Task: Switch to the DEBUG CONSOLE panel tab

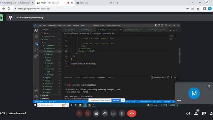Action: pyautogui.click(x=89, y=78)
